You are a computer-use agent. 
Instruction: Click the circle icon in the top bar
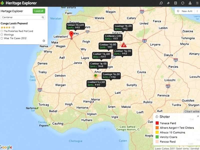click(x=183, y=3)
